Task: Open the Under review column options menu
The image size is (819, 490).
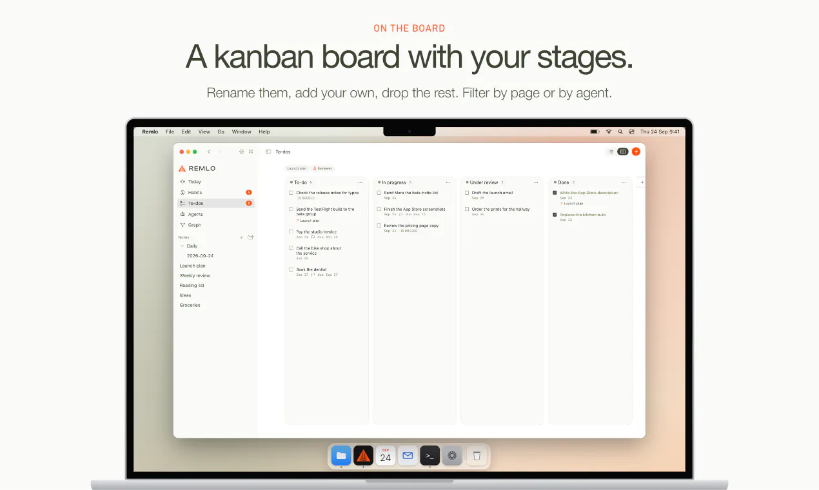Action: tap(536, 182)
